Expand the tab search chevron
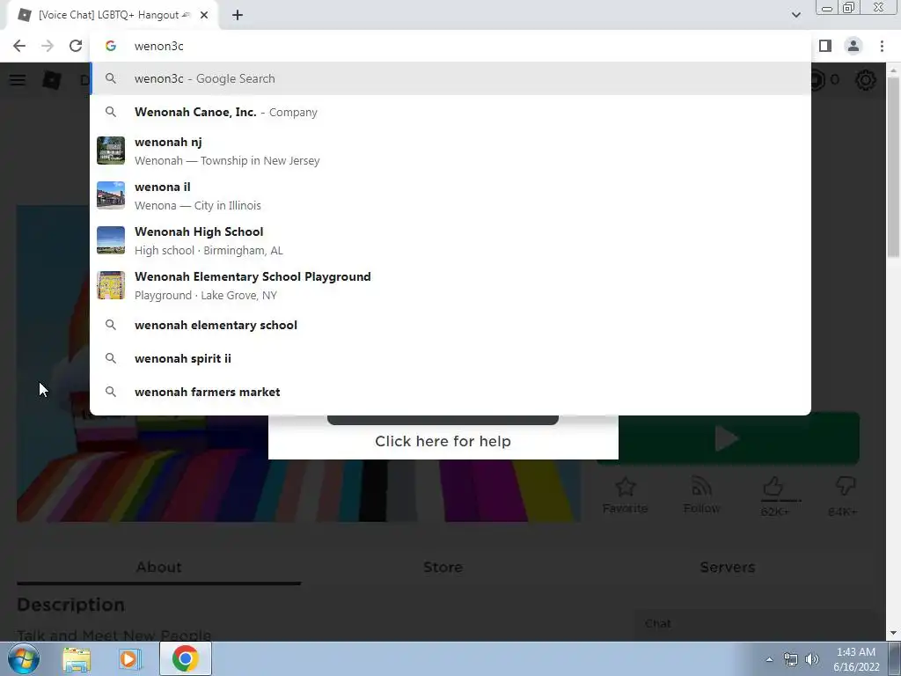This screenshot has height=676, width=901. 795,15
